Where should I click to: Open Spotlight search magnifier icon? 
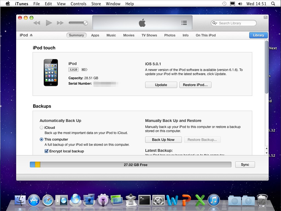click(x=273, y=4)
